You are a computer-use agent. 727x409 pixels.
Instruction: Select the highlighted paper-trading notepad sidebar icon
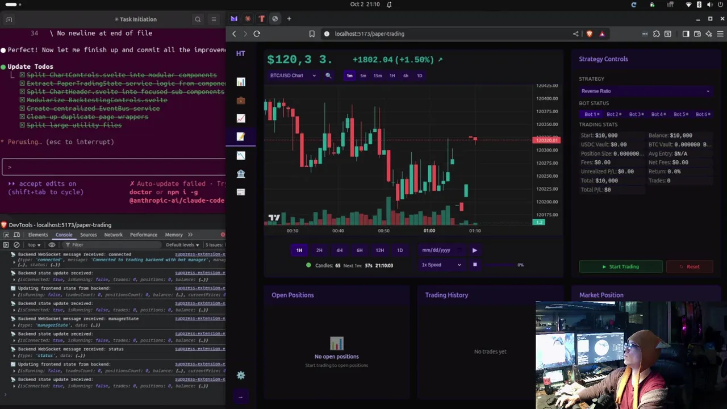tap(241, 136)
